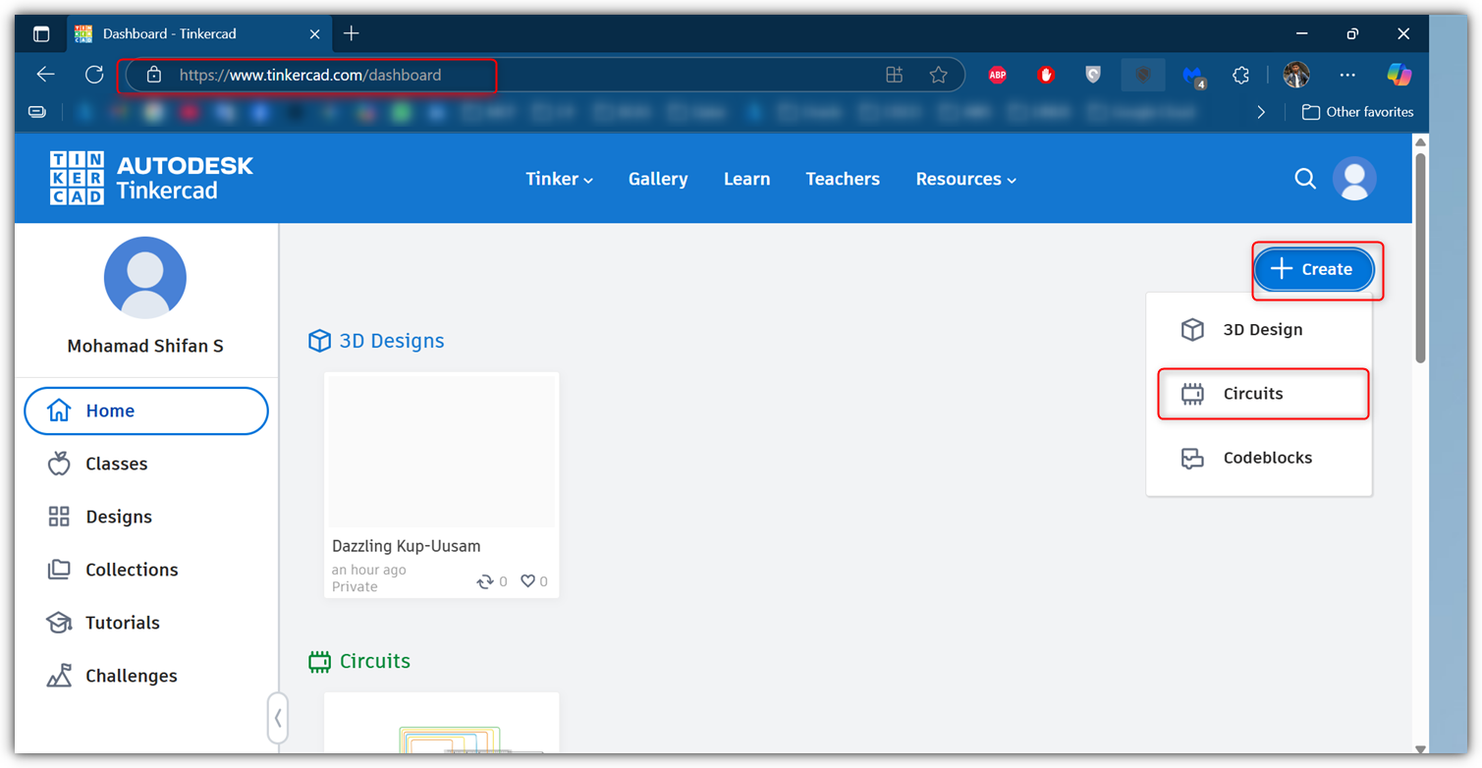Reload the page with the refresh icon
Image resolution: width=1482 pixels, height=768 pixels.
pyautogui.click(x=94, y=75)
